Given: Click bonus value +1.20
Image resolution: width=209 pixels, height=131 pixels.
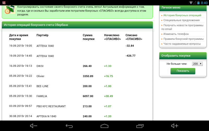Looking at the screenshot, I should [x=108, y=116].
